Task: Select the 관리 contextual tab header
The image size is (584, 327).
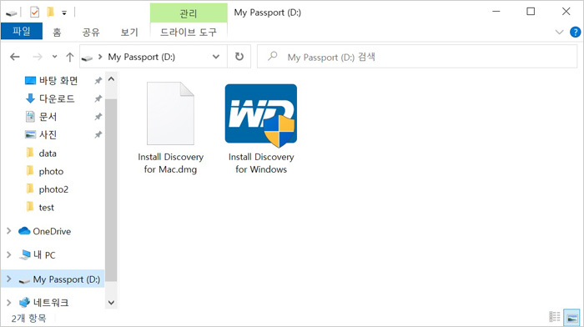Action: (x=189, y=13)
